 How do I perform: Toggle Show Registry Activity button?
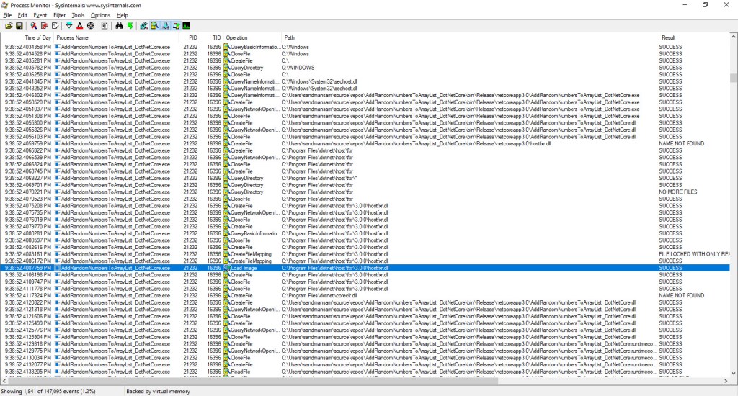pos(144,26)
